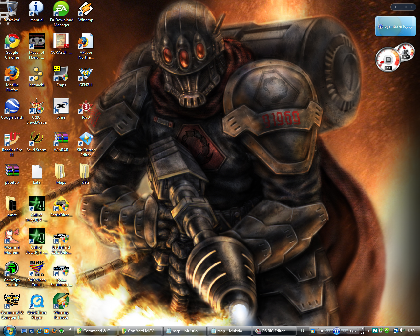Show hidden system tray icons
This screenshot has width=420, height=336.
[369, 331]
